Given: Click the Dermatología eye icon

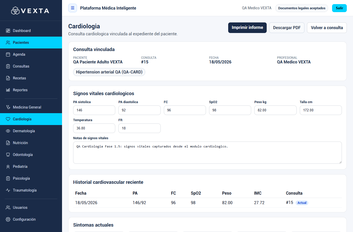Looking at the screenshot, I should [x=8, y=131].
